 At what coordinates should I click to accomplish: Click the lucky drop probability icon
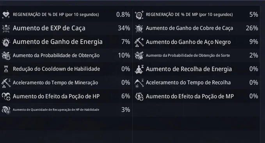coord(139,56)
